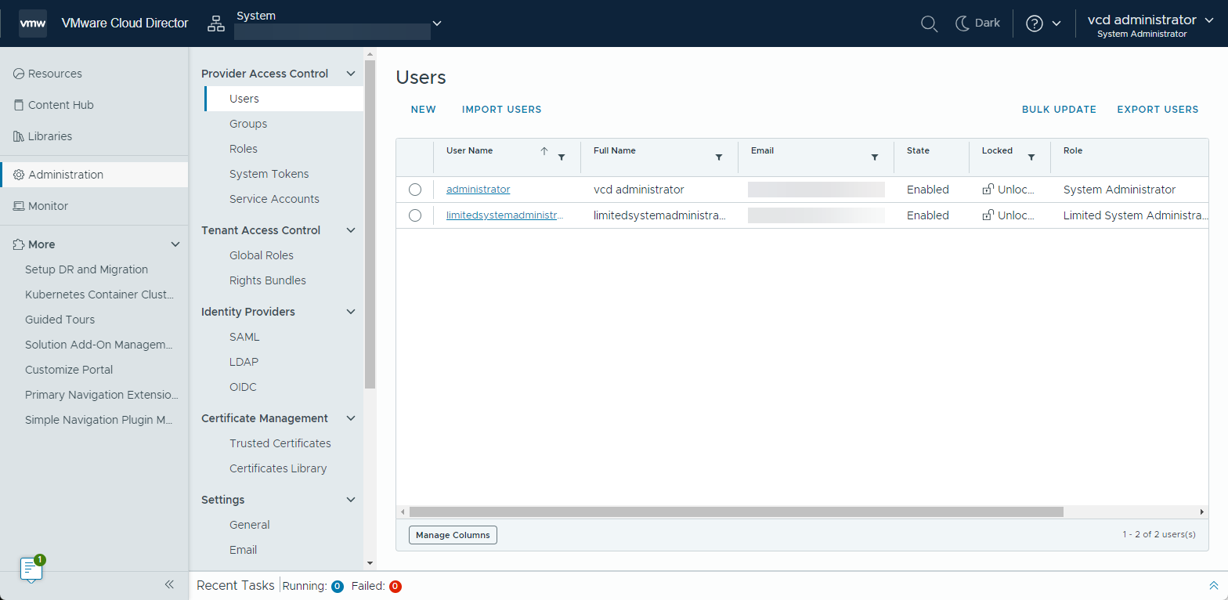Collapse the left navigation with double chevron
This screenshot has height=600, width=1228.
coord(169,584)
